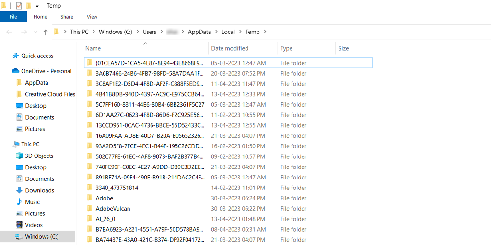Click Temp in the address bar

[252, 32]
